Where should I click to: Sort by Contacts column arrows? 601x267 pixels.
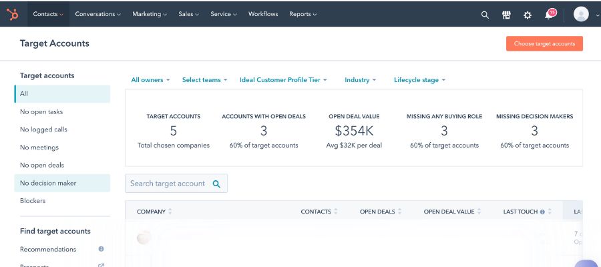coord(336,212)
